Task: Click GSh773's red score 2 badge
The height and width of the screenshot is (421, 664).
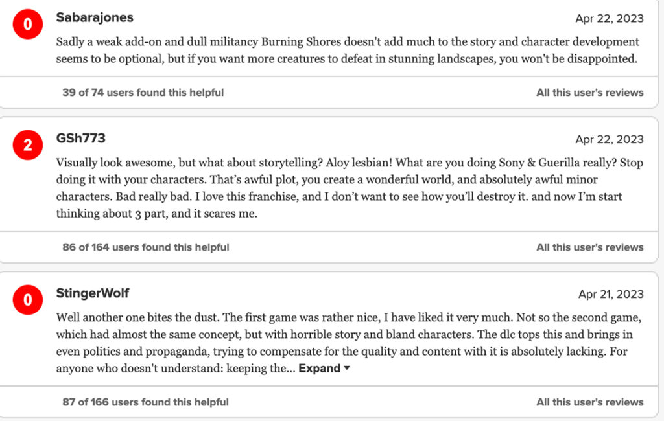Action: click(27, 146)
